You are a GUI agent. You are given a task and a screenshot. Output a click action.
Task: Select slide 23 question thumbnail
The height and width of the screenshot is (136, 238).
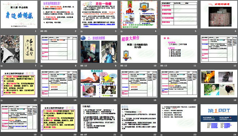(x=179, y=118)
